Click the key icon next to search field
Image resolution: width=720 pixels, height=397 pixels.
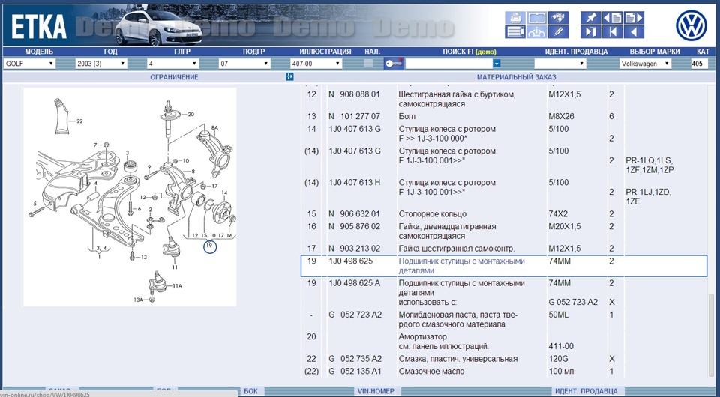[394, 64]
